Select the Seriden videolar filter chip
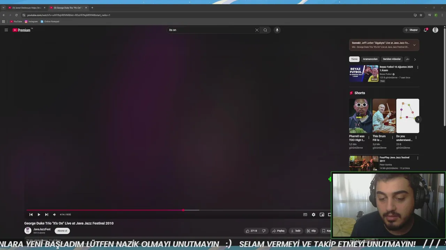The image size is (446, 250). pos(392,59)
